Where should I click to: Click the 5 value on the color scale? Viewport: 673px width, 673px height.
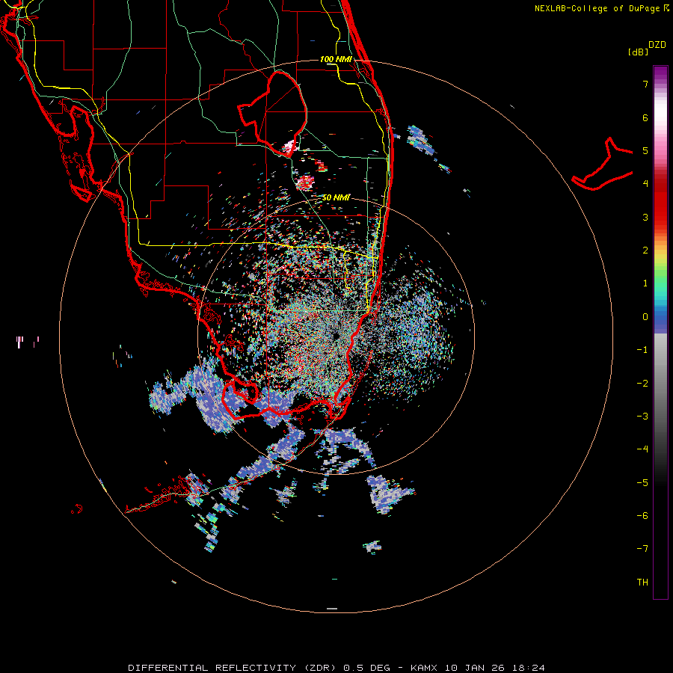click(x=645, y=150)
